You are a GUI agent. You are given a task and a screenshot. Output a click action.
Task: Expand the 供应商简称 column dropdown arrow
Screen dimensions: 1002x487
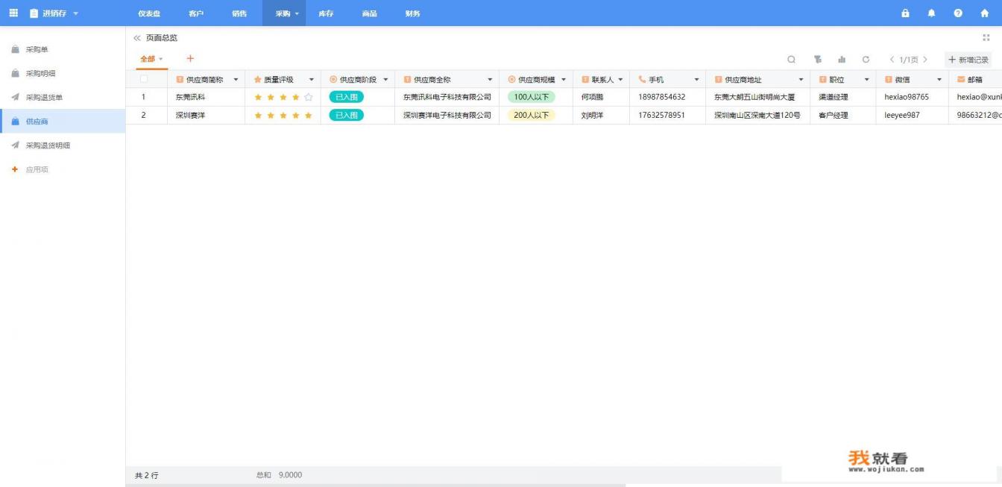(x=236, y=80)
